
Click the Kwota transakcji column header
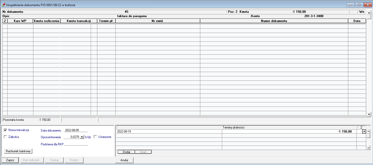pos(79,21)
